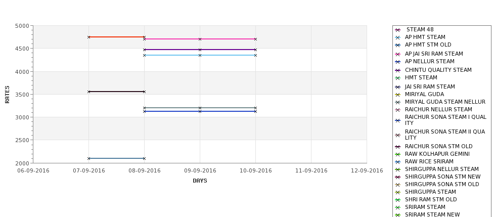Click the RAW RICE SRIRAM legend marker
The image size is (493, 217).
[x=397, y=162]
